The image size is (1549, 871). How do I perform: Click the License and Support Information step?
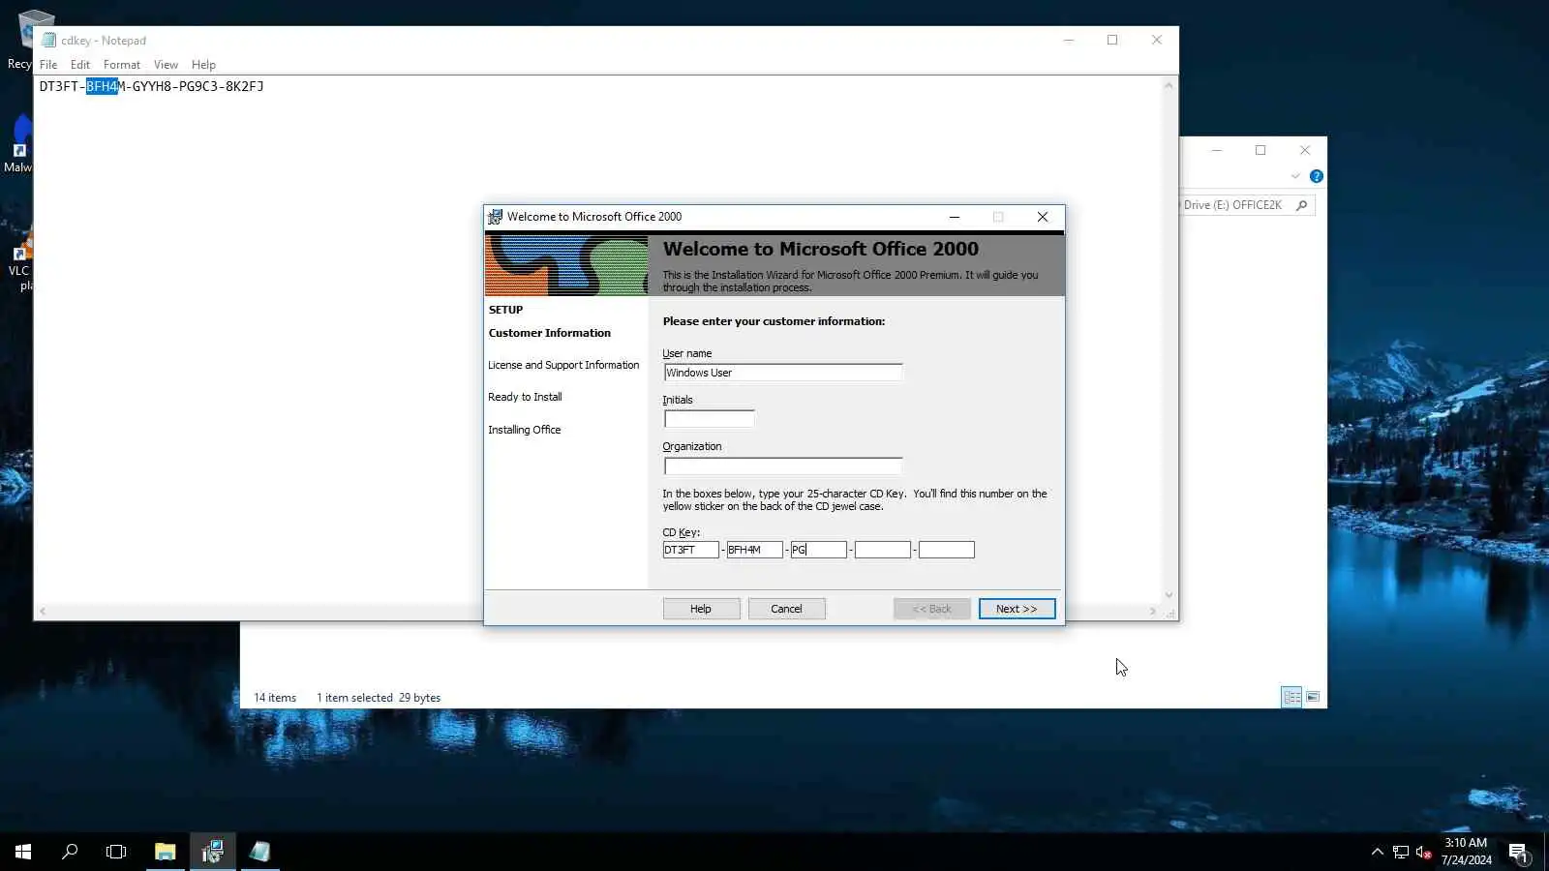coord(563,365)
